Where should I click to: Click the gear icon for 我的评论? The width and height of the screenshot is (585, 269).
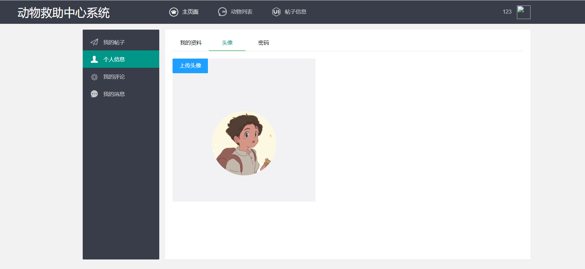(94, 77)
